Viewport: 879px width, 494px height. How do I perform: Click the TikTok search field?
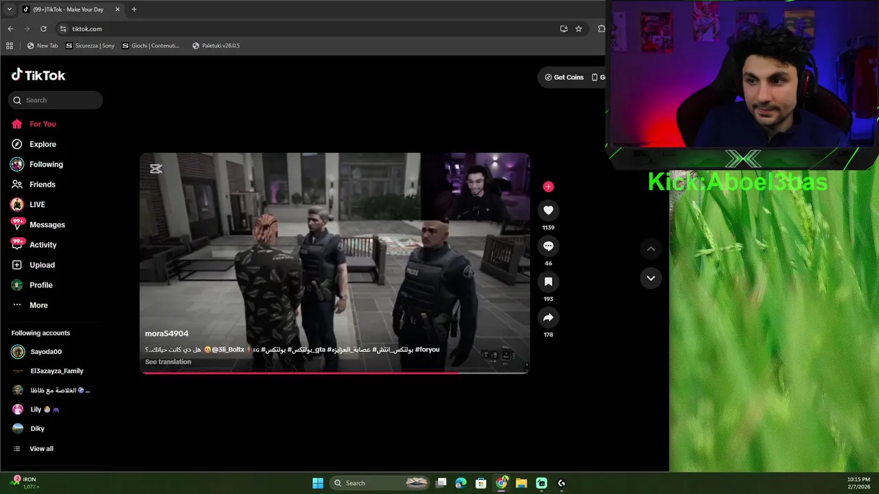[56, 100]
